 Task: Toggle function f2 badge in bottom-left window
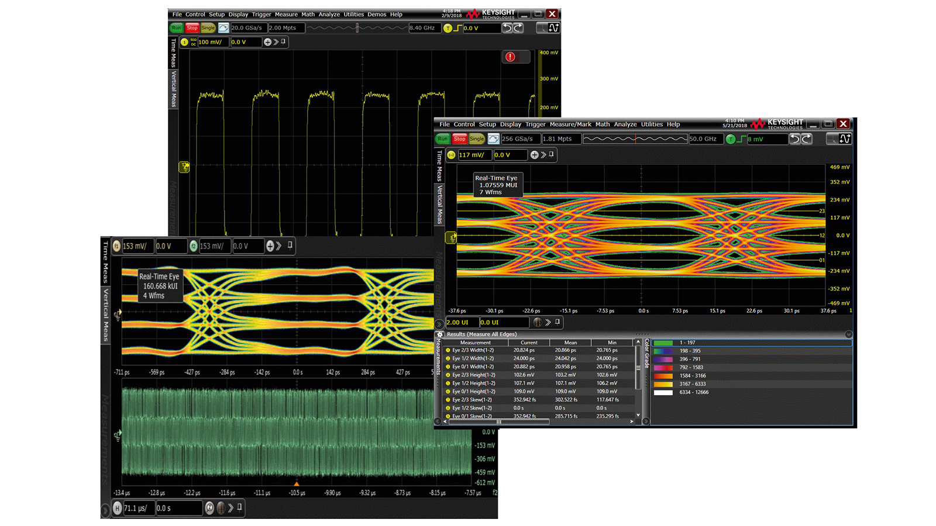194,246
